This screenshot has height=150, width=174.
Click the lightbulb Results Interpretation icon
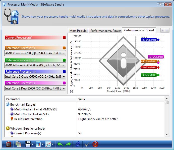12,119
